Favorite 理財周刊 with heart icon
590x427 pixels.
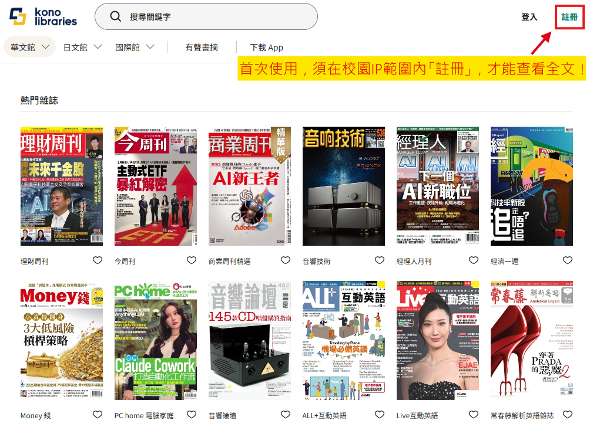(98, 260)
